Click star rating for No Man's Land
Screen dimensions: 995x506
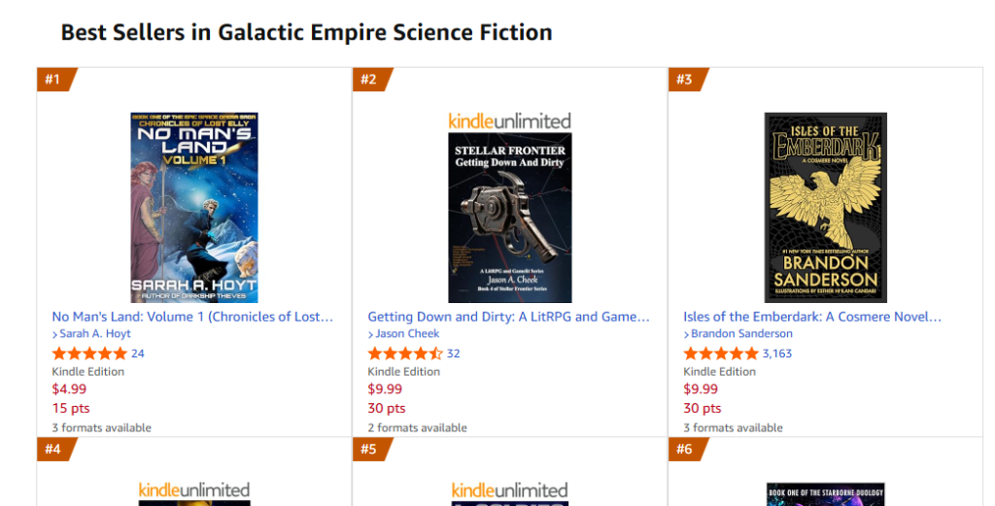[89, 354]
